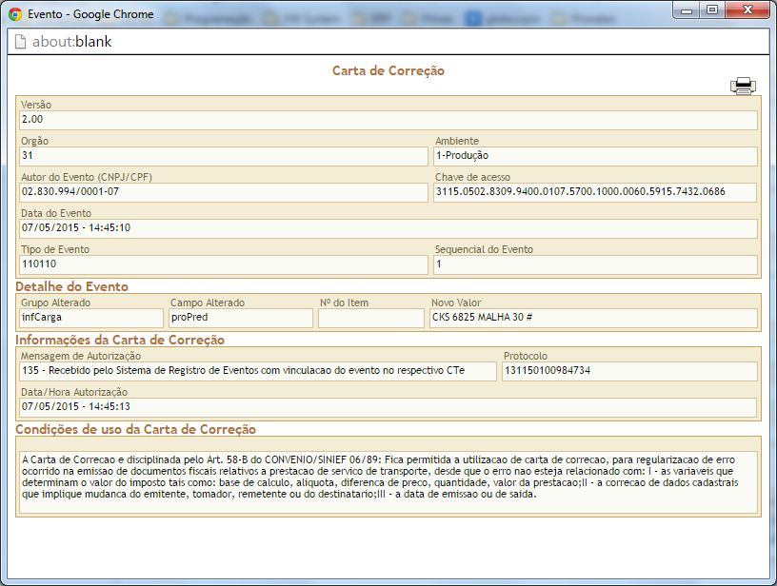
Task: Click the Sequencial do Evento label
Action: pos(484,249)
